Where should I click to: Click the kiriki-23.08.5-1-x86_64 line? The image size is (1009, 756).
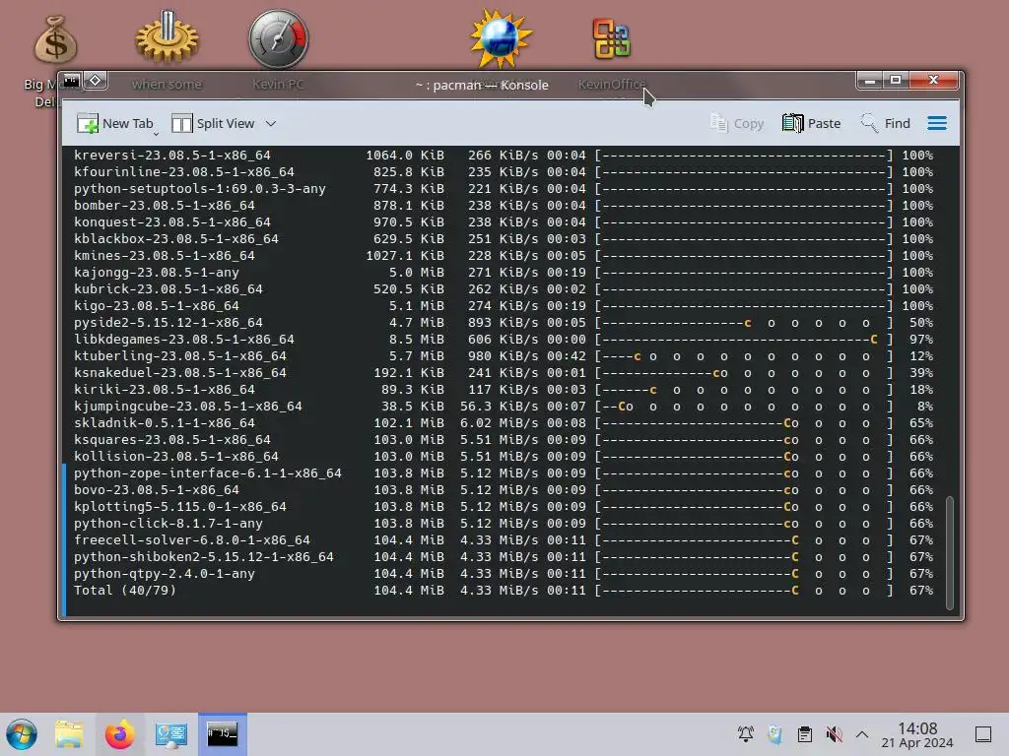tap(504, 389)
